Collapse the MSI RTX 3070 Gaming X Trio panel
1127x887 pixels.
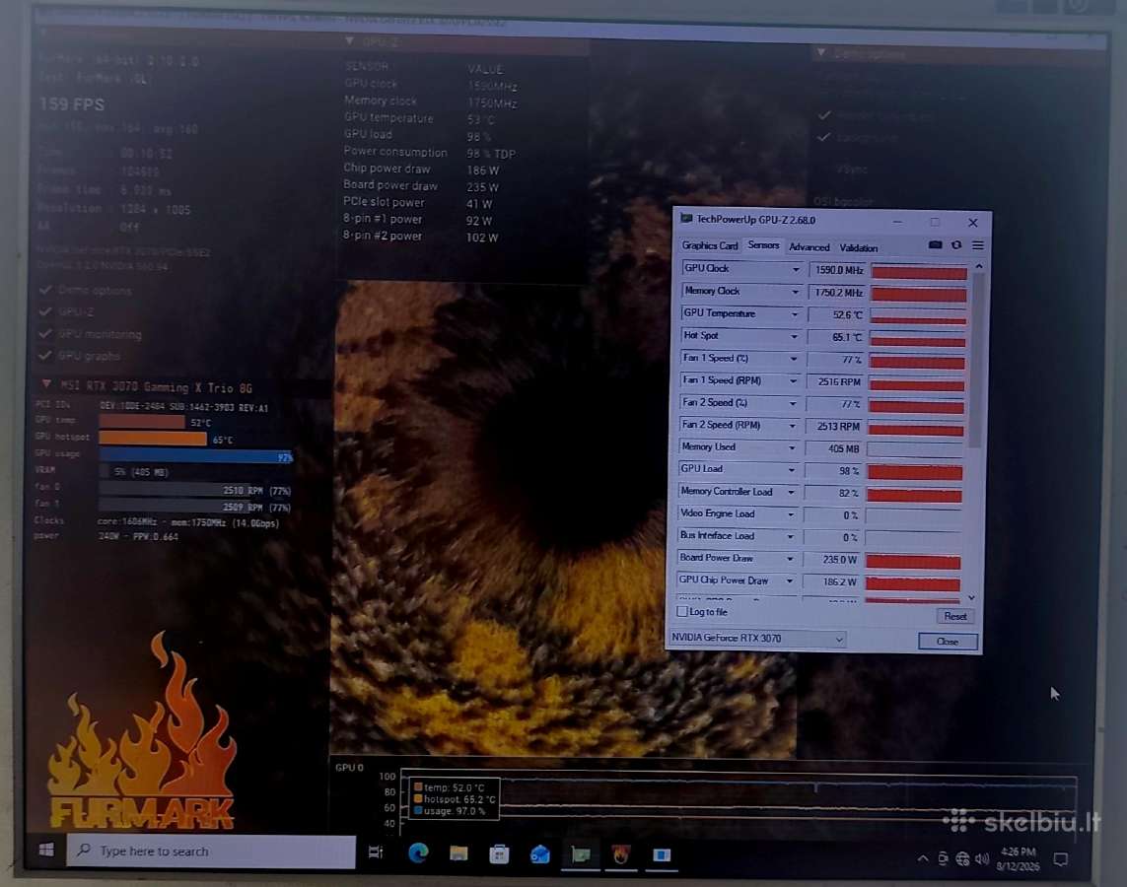click(x=46, y=384)
